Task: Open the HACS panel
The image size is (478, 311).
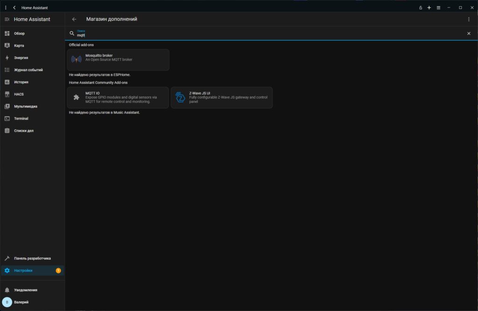Action: [x=19, y=94]
